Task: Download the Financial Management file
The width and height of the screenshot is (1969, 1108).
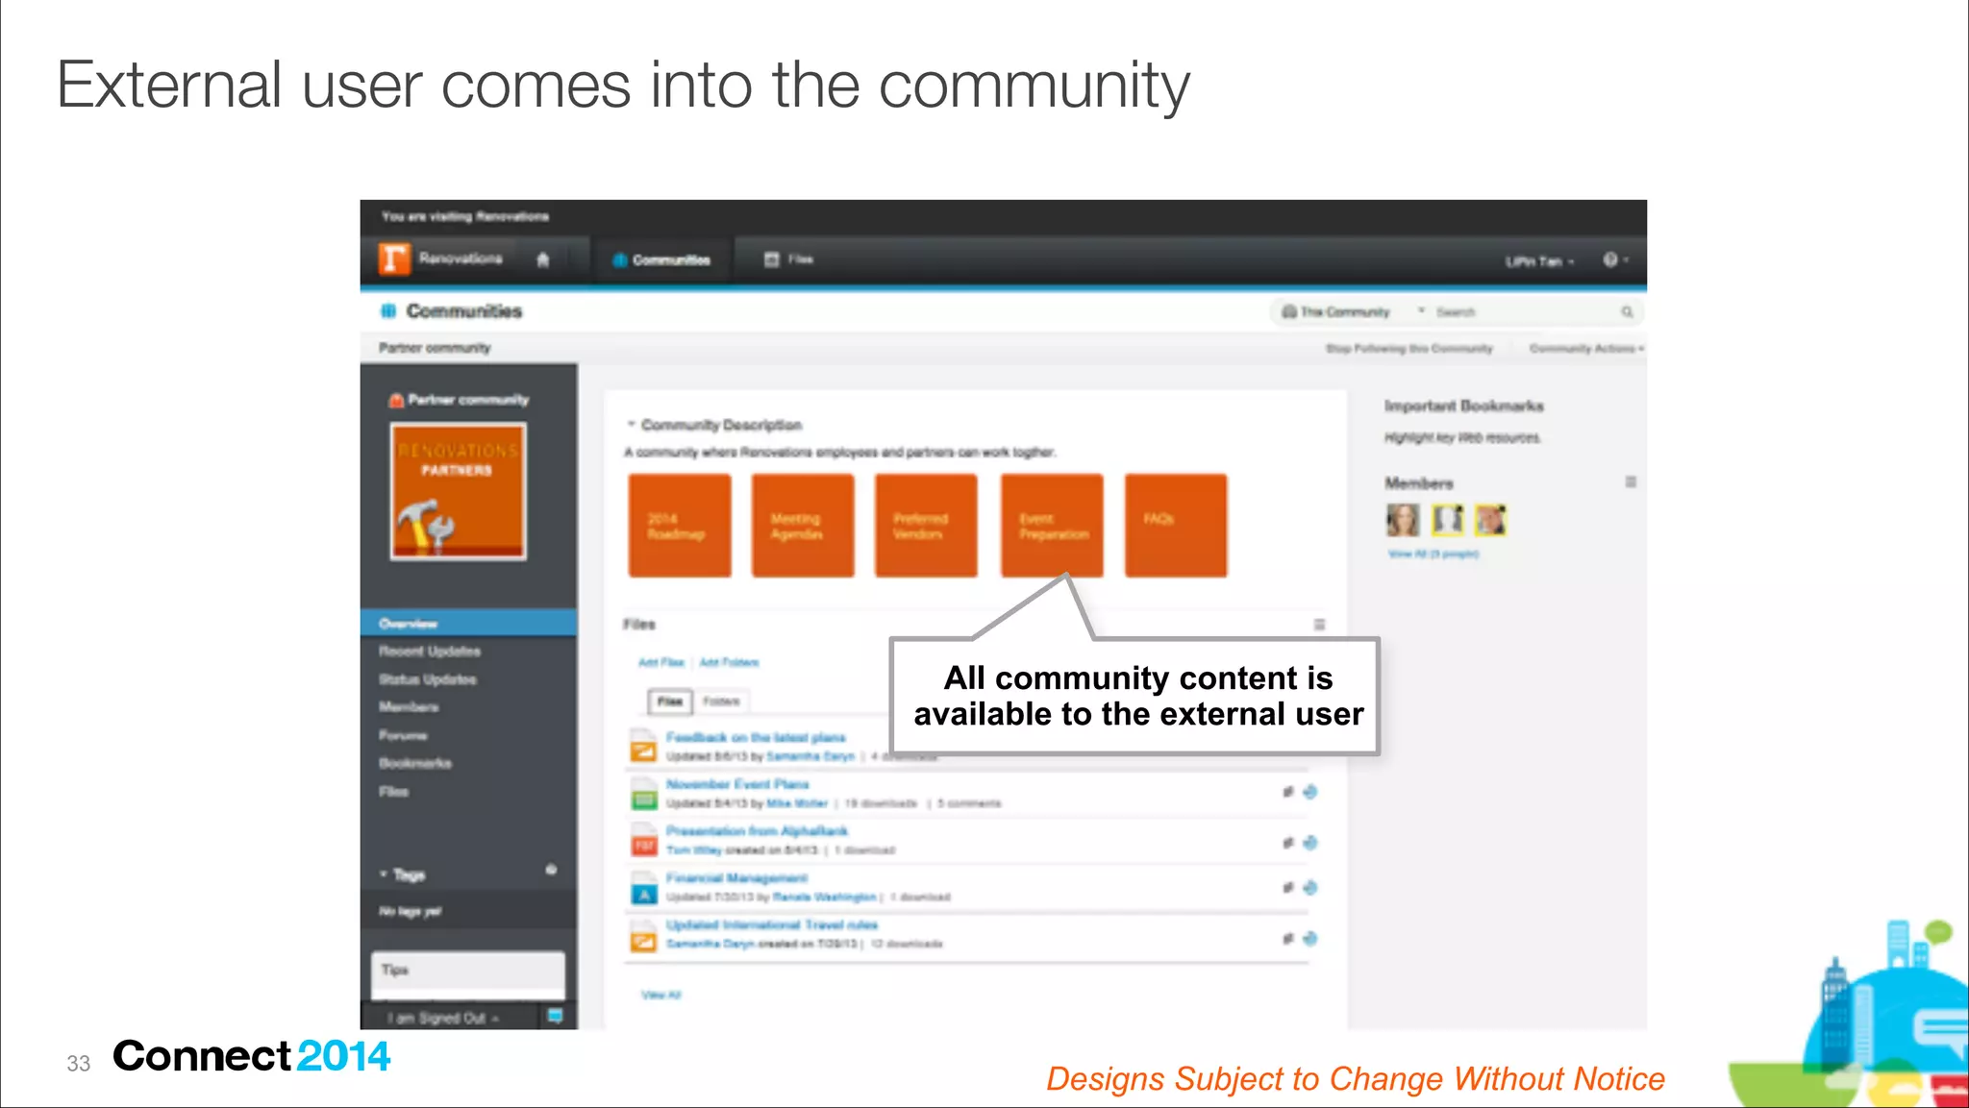Action: (1309, 887)
